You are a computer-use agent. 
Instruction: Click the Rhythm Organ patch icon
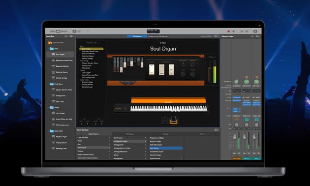click(x=53, y=137)
